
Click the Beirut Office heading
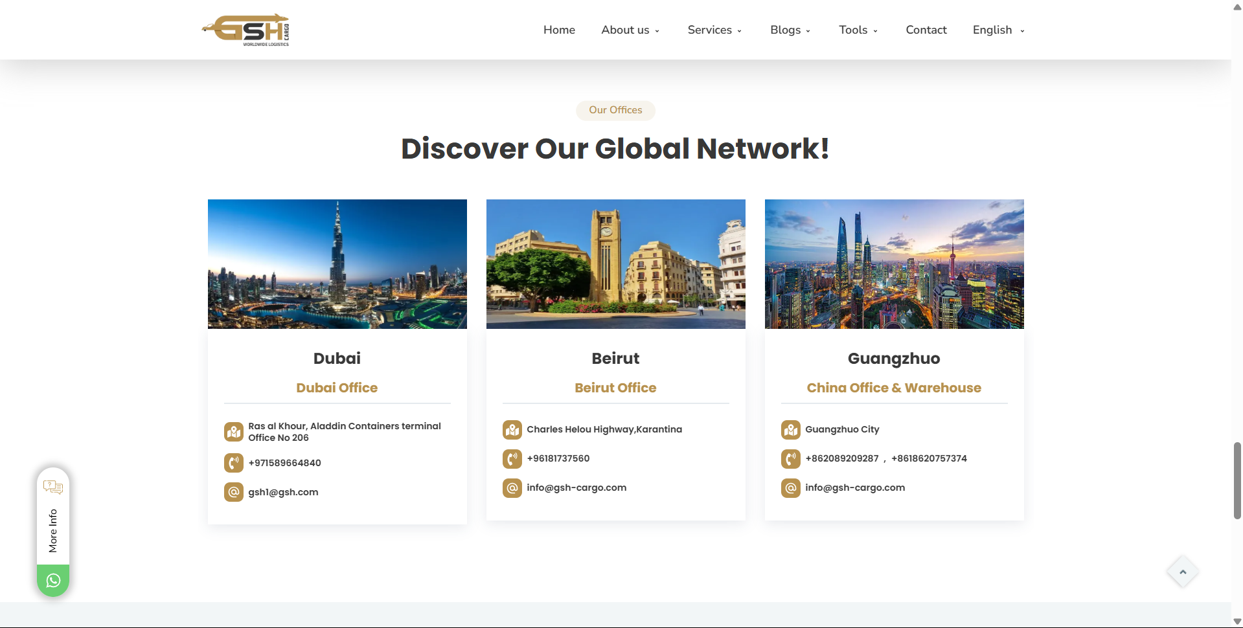(x=615, y=388)
